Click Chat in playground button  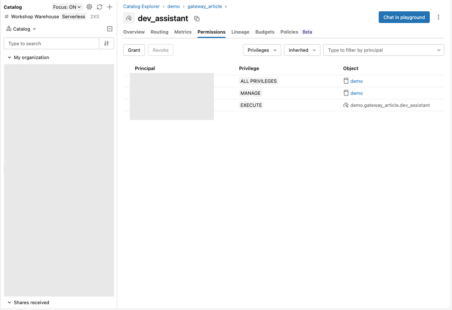click(404, 17)
